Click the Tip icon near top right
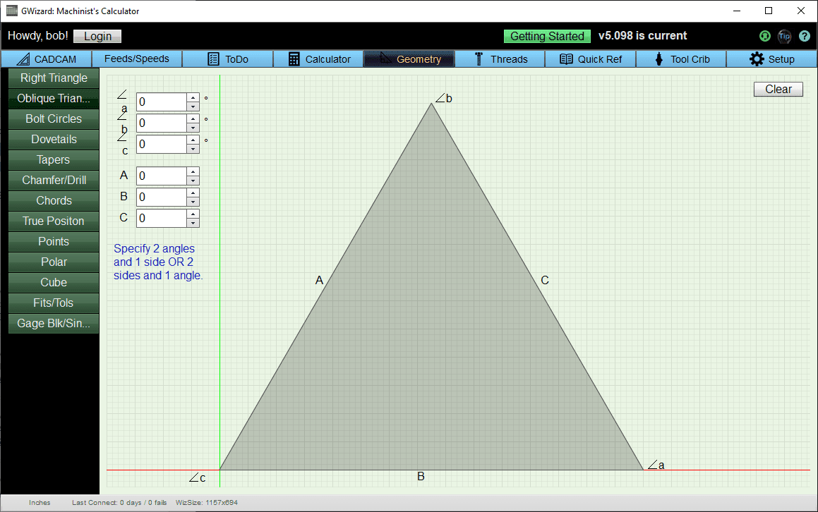 (x=785, y=37)
